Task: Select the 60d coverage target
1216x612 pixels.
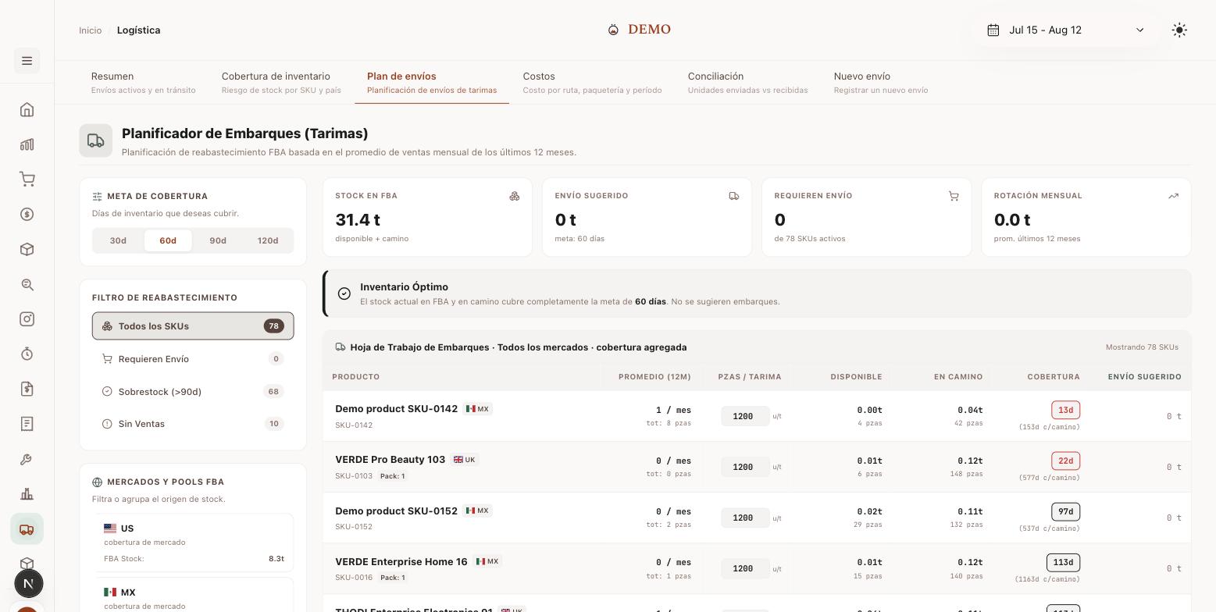Action: [x=168, y=240]
